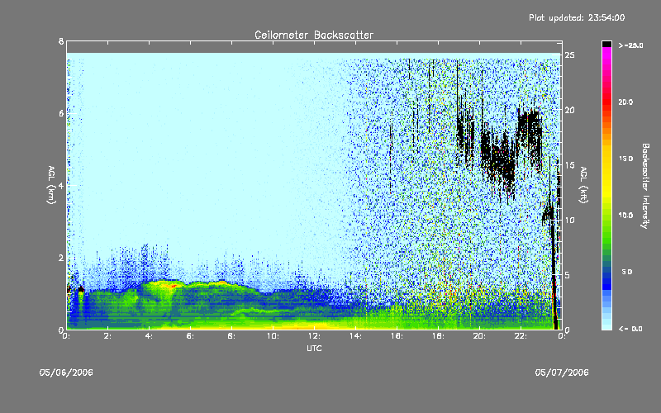This screenshot has width=661, height=413.
Task: Click the "2:" tick on the UTC axis
Action: pyautogui.click(x=108, y=336)
